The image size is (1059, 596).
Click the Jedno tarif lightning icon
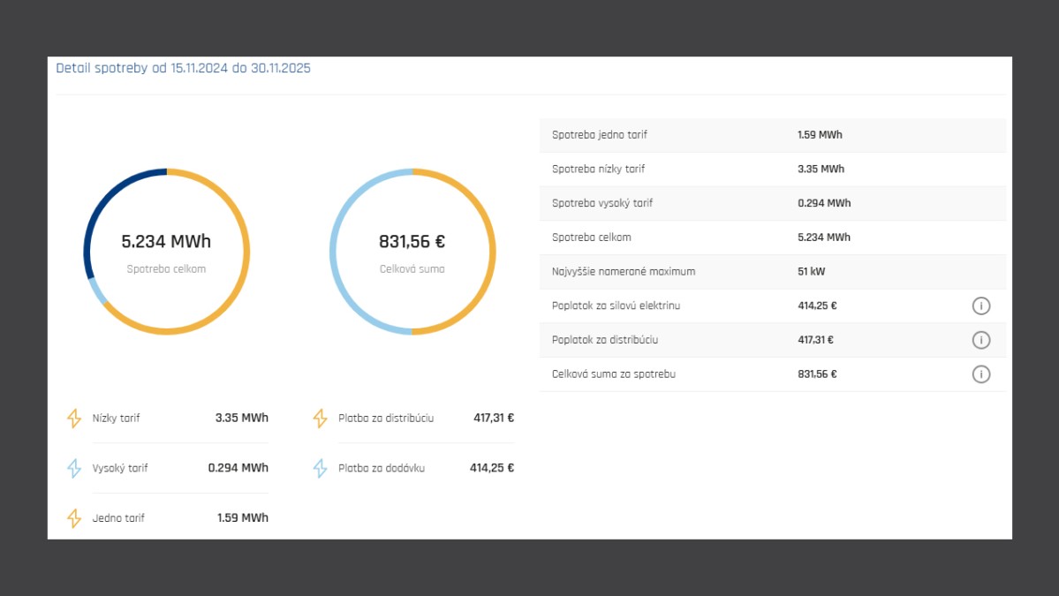(74, 518)
